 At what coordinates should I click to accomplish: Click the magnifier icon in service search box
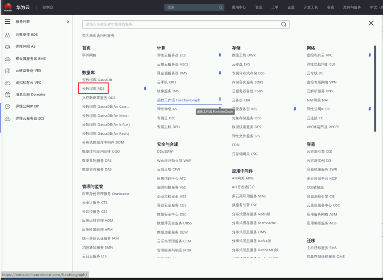click(283, 24)
